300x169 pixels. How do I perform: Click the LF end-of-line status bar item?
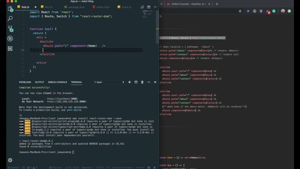pos(107,168)
